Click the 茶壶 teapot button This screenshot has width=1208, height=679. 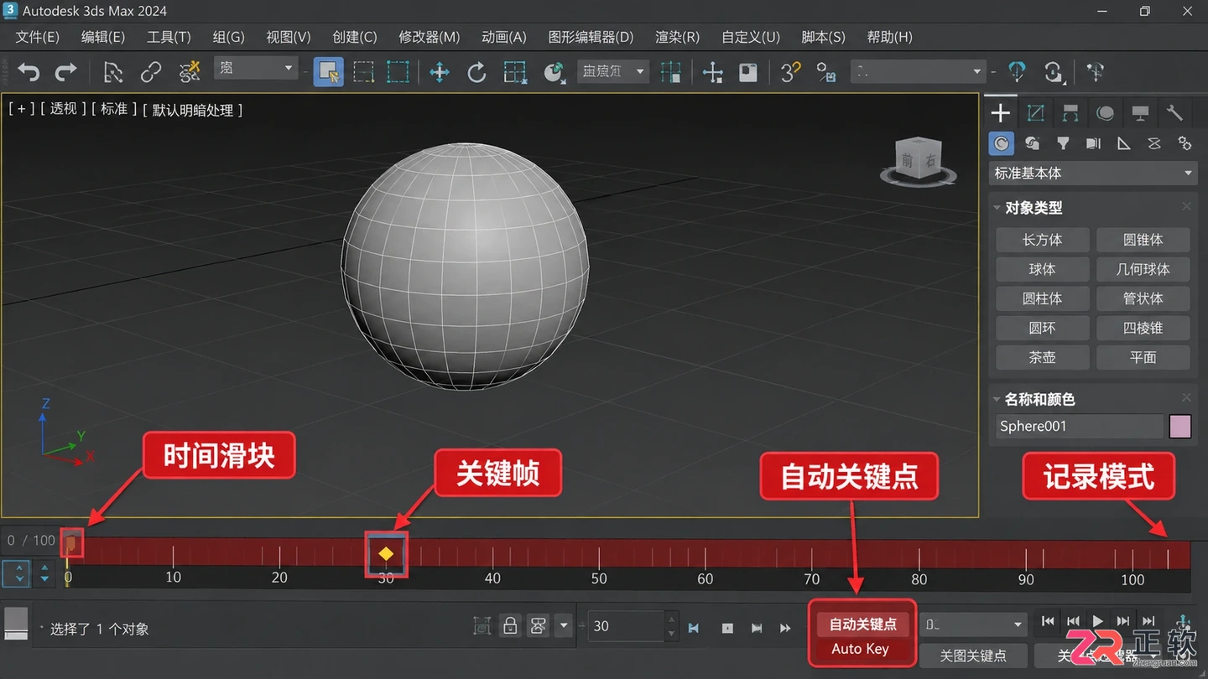tap(1043, 357)
